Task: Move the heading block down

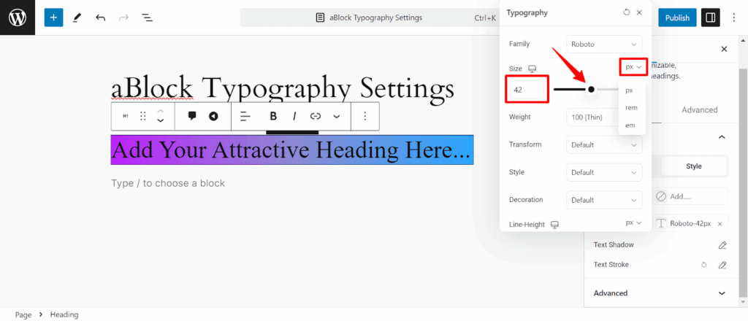Action: pos(160,121)
